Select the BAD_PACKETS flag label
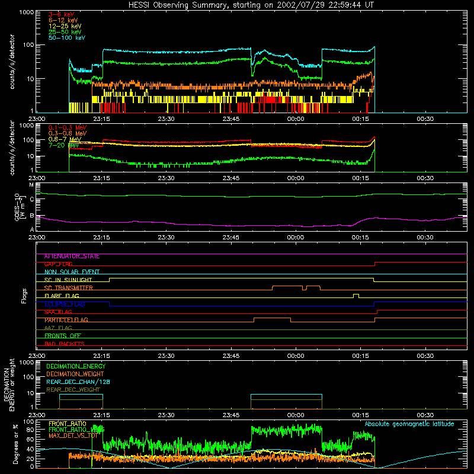 (x=65, y=344)
